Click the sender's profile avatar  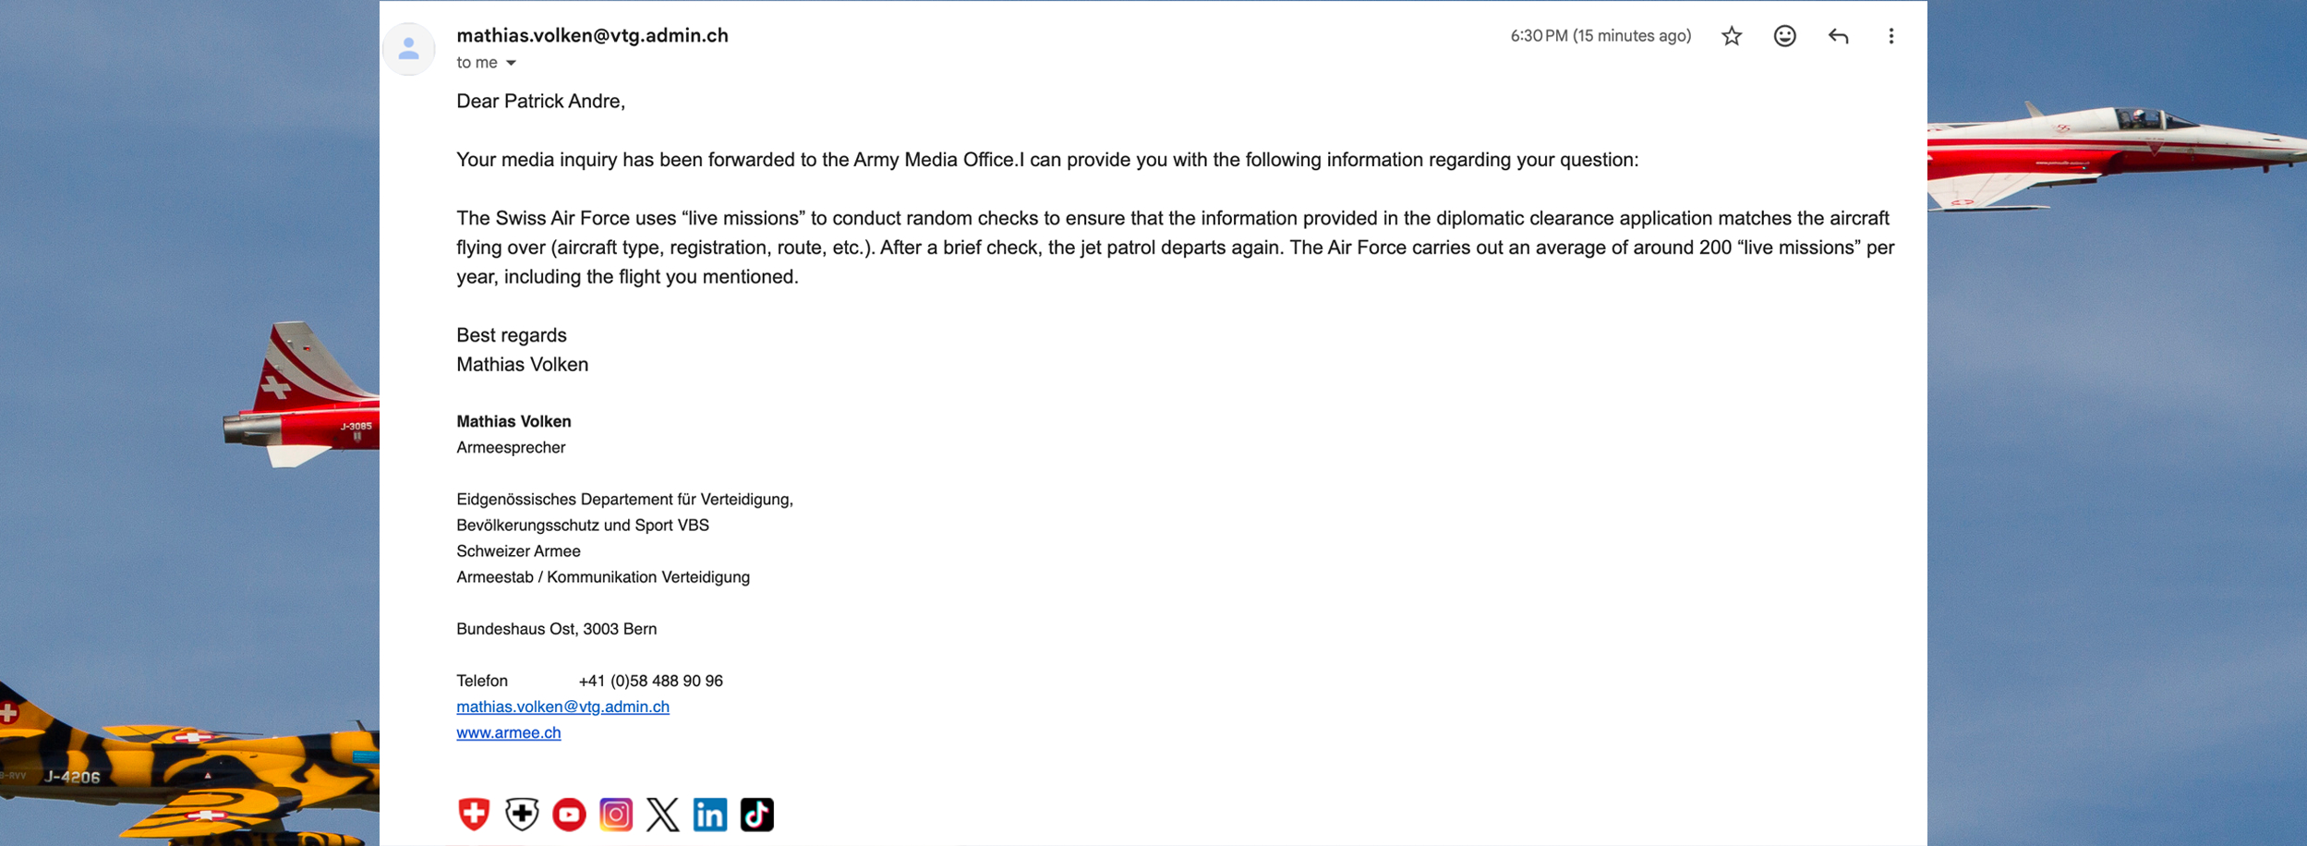409,49
